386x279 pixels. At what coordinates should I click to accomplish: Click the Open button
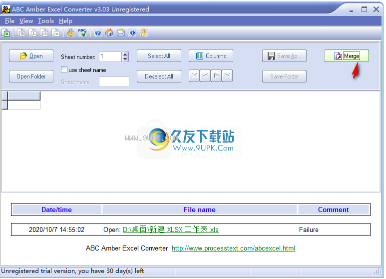point(31,56)
